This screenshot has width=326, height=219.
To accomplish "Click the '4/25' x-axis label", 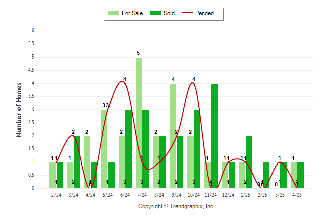I will 297,195.
